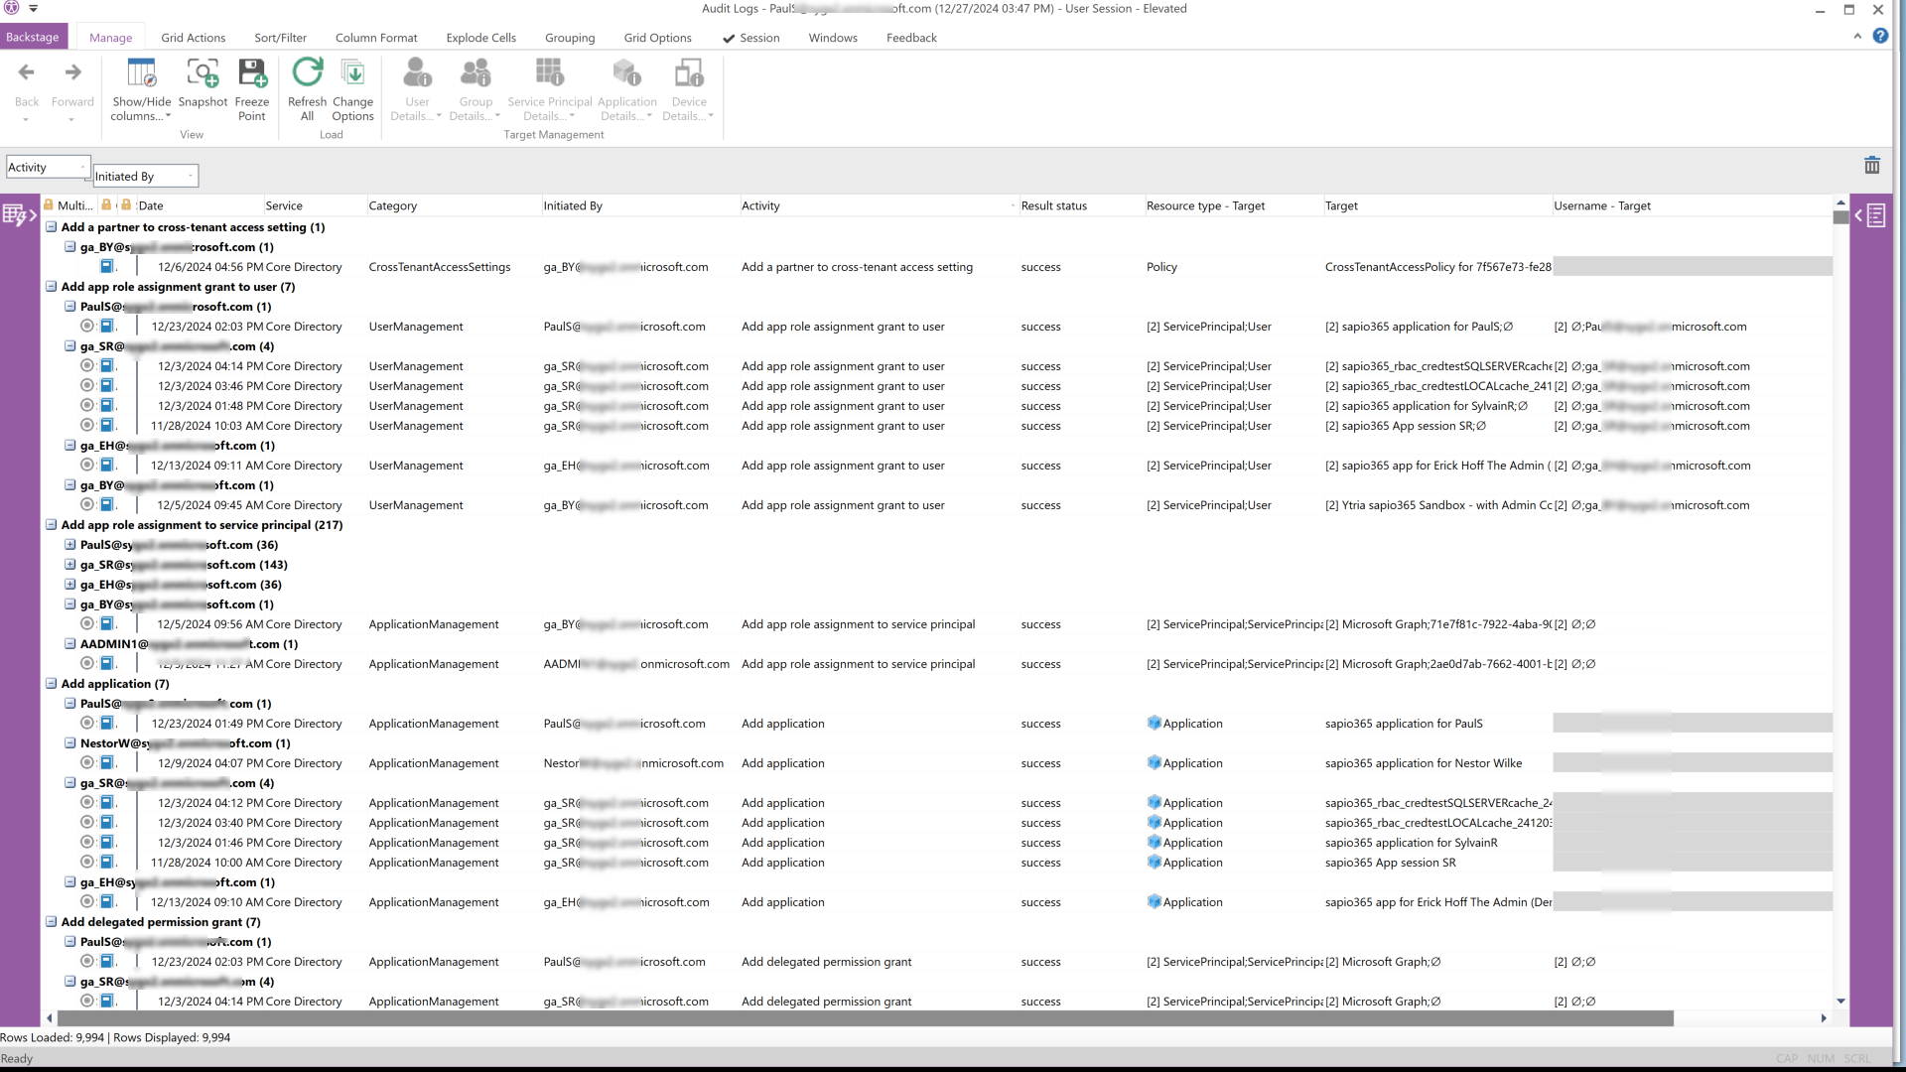
Task: Collapse 'Add app role assignment grant to user' group
Action: (51, 287)
